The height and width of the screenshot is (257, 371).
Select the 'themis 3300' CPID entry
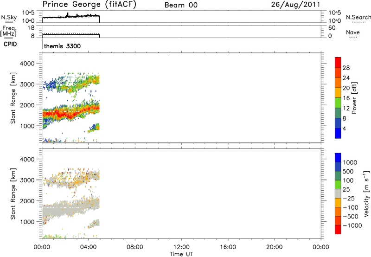point(62,46)
